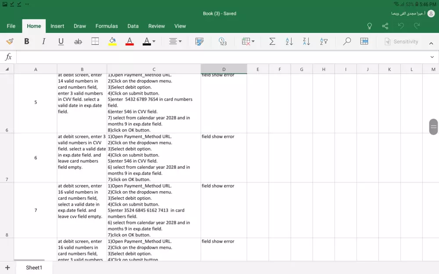Apply yellow fill color to cell
This screenshot has height=274, width=439.
click(112, 42)
